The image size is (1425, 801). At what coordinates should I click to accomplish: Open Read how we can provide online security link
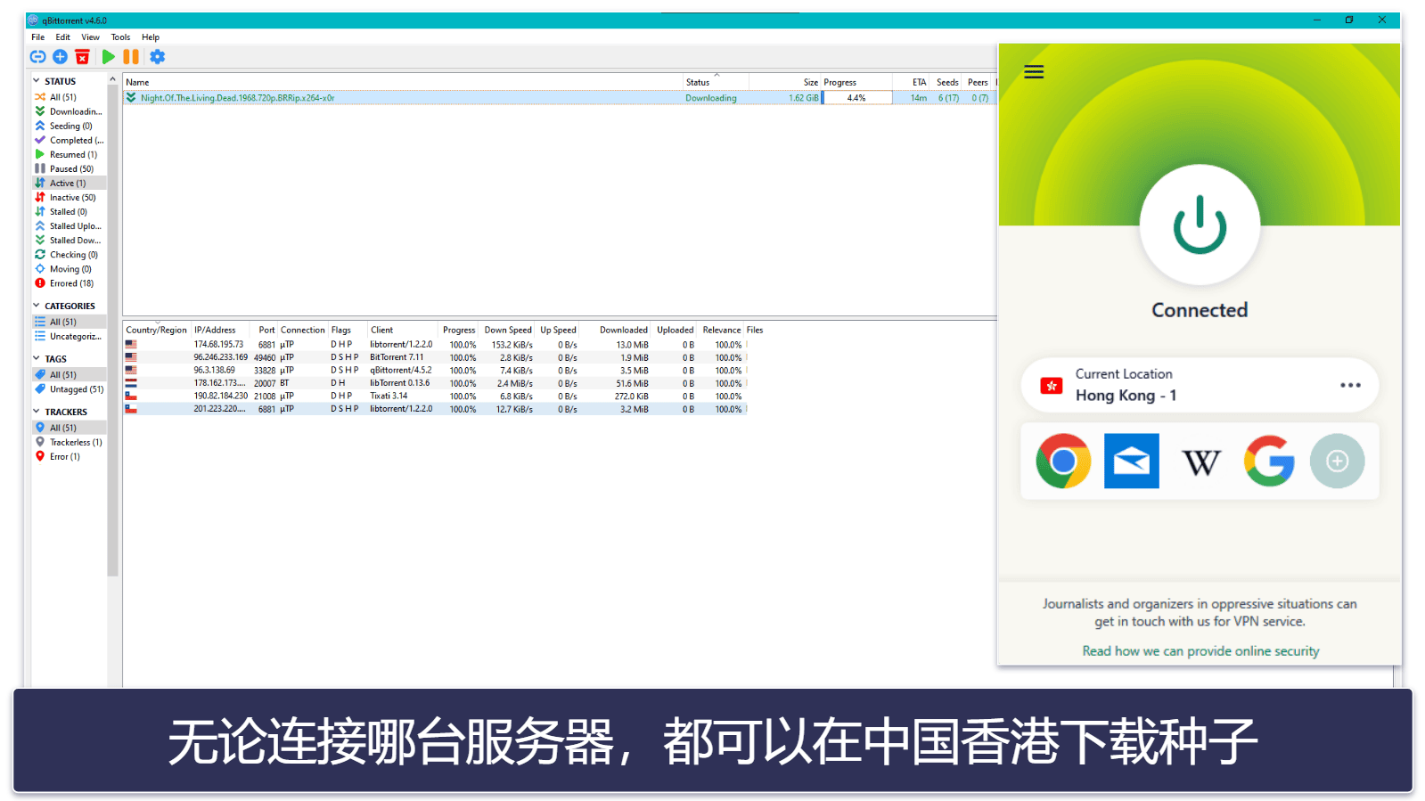coord(1200,651)
